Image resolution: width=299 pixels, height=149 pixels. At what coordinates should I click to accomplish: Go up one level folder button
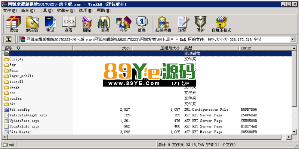coord(9,39)
